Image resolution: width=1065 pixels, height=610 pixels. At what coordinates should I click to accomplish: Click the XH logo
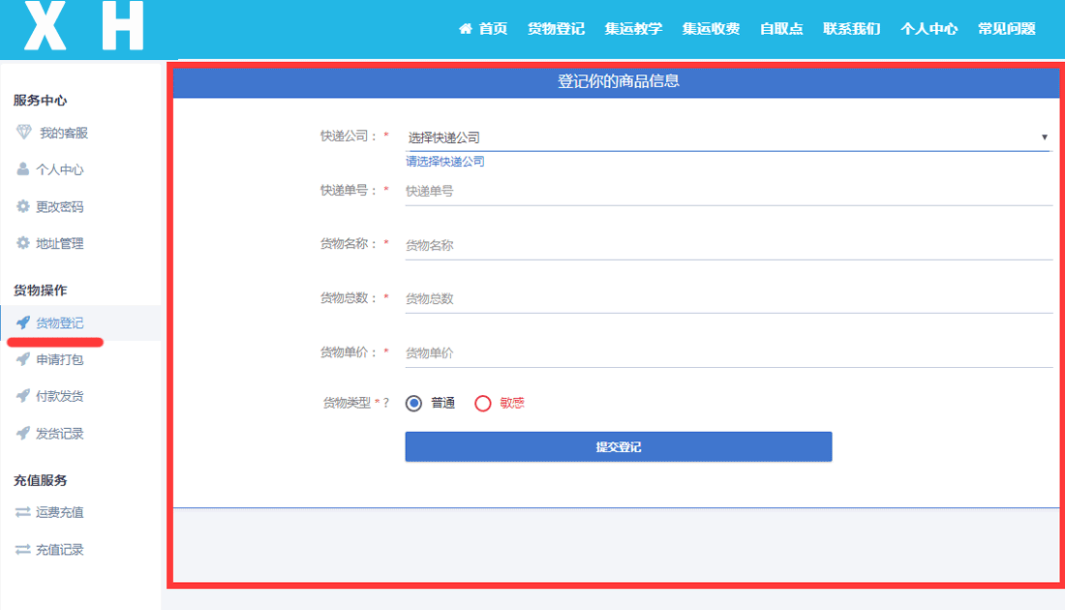84,26
